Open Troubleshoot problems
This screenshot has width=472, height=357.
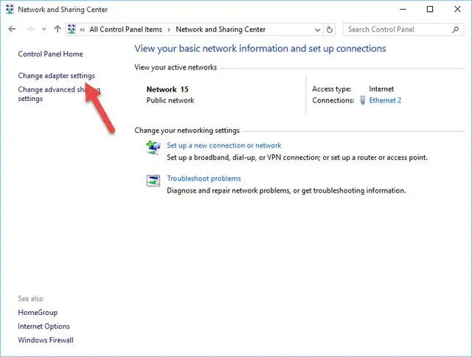pos(204,178)
